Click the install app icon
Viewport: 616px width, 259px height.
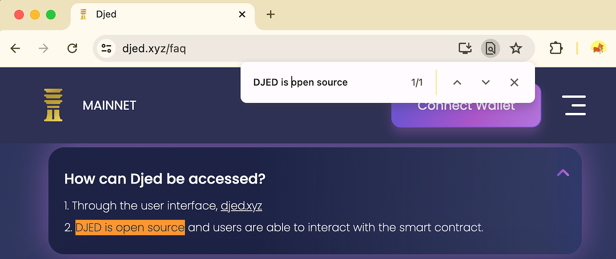[465, 48]
